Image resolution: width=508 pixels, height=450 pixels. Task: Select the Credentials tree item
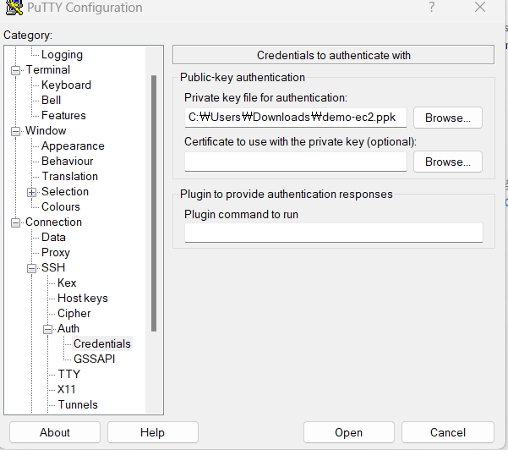(102, 344)
